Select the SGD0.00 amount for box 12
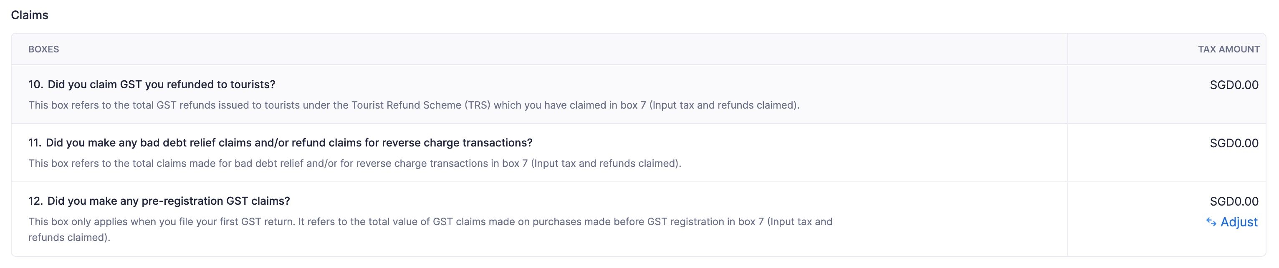 1234,201
